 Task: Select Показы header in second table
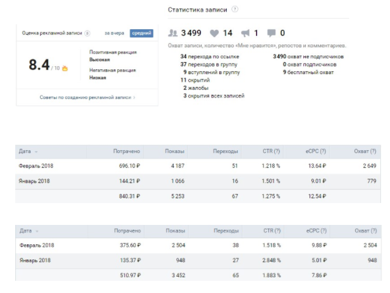(x=175, y=231)
